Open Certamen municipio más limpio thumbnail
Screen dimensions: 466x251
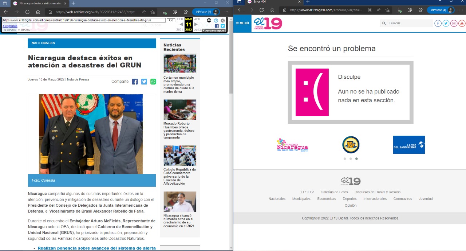[x=180, y=64]
